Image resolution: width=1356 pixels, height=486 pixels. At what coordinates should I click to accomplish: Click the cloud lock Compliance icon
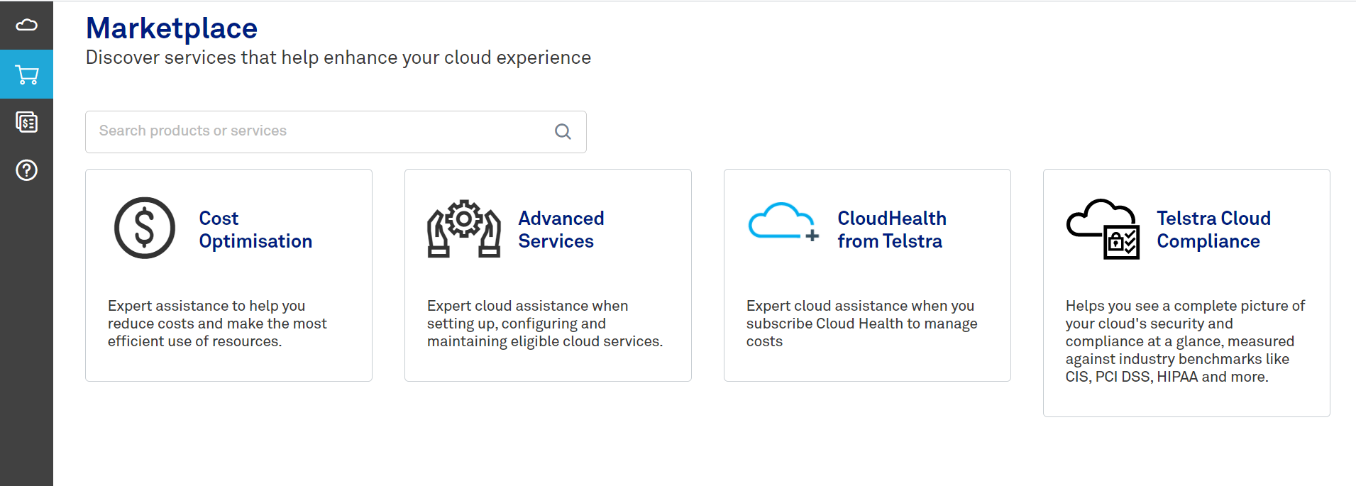tap(1103, 228)
